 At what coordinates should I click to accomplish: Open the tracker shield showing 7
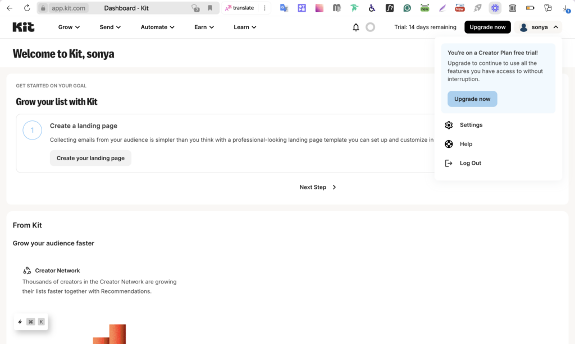pos(195,8)
